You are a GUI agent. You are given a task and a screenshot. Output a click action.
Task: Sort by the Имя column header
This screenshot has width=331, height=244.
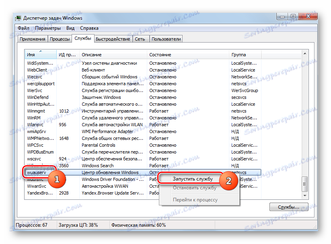coord(41,55)
